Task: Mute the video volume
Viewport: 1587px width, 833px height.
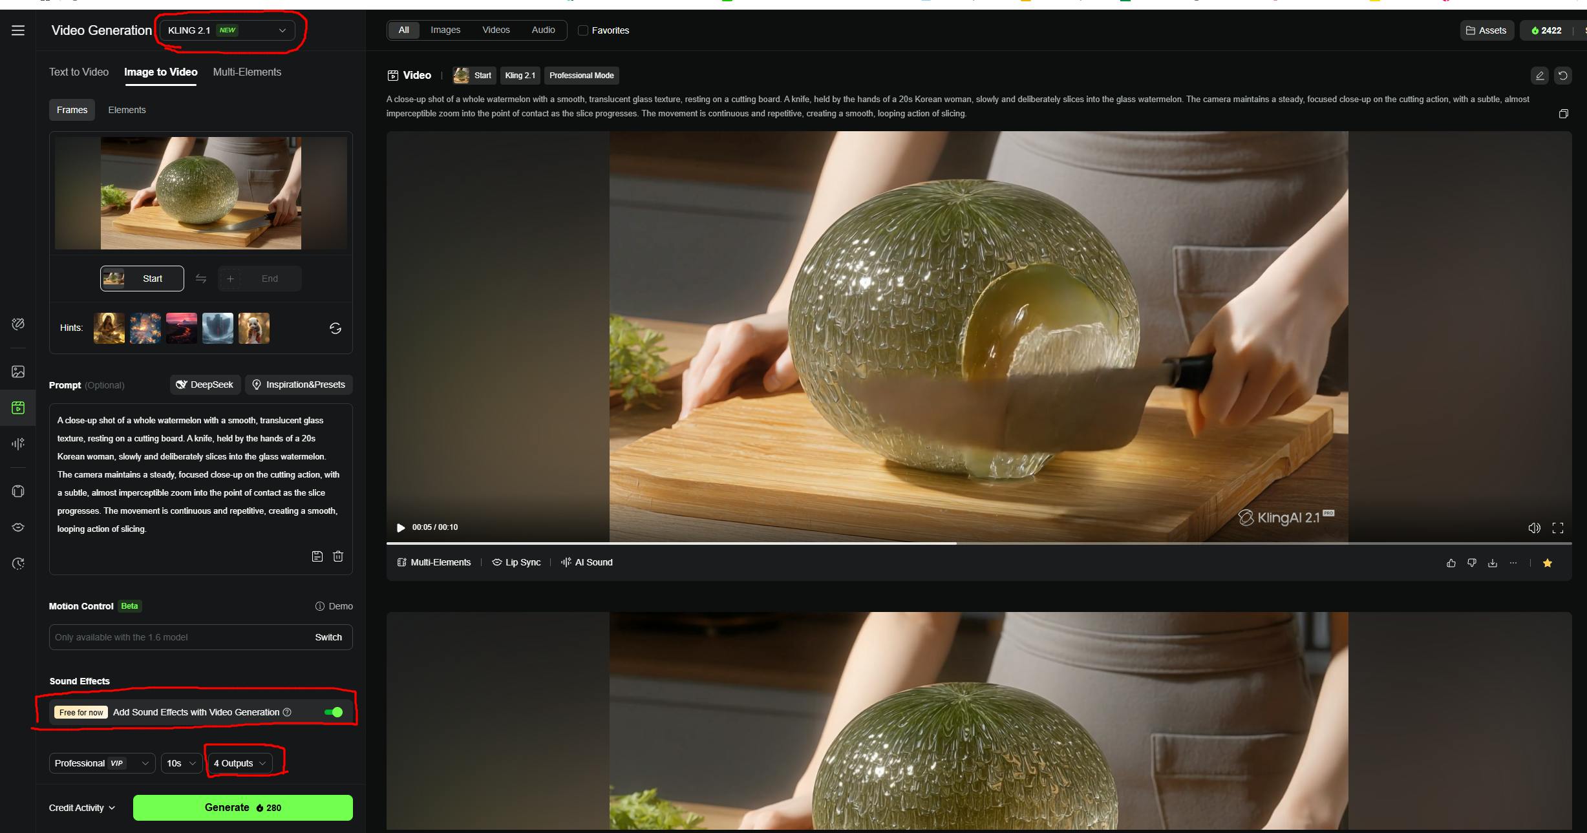Action: pyautogui.click(x=1534, y=528)
